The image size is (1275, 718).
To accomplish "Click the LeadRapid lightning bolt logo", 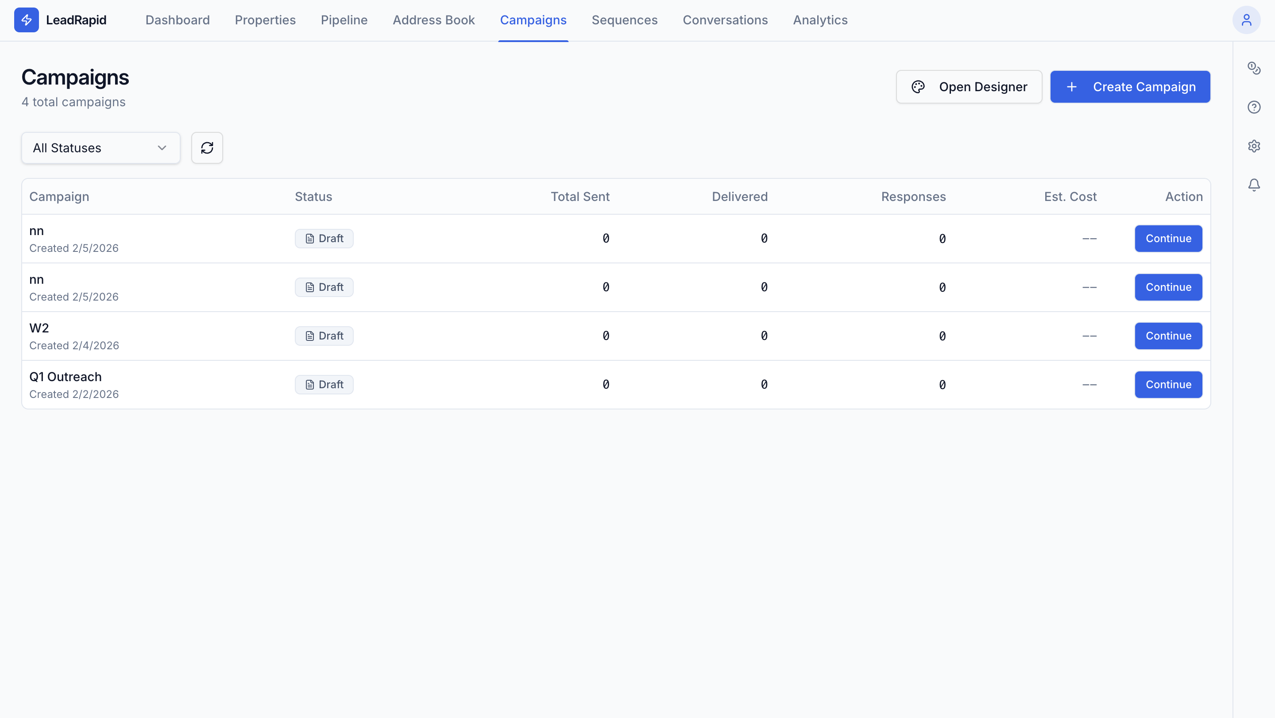I will point(26,20).
